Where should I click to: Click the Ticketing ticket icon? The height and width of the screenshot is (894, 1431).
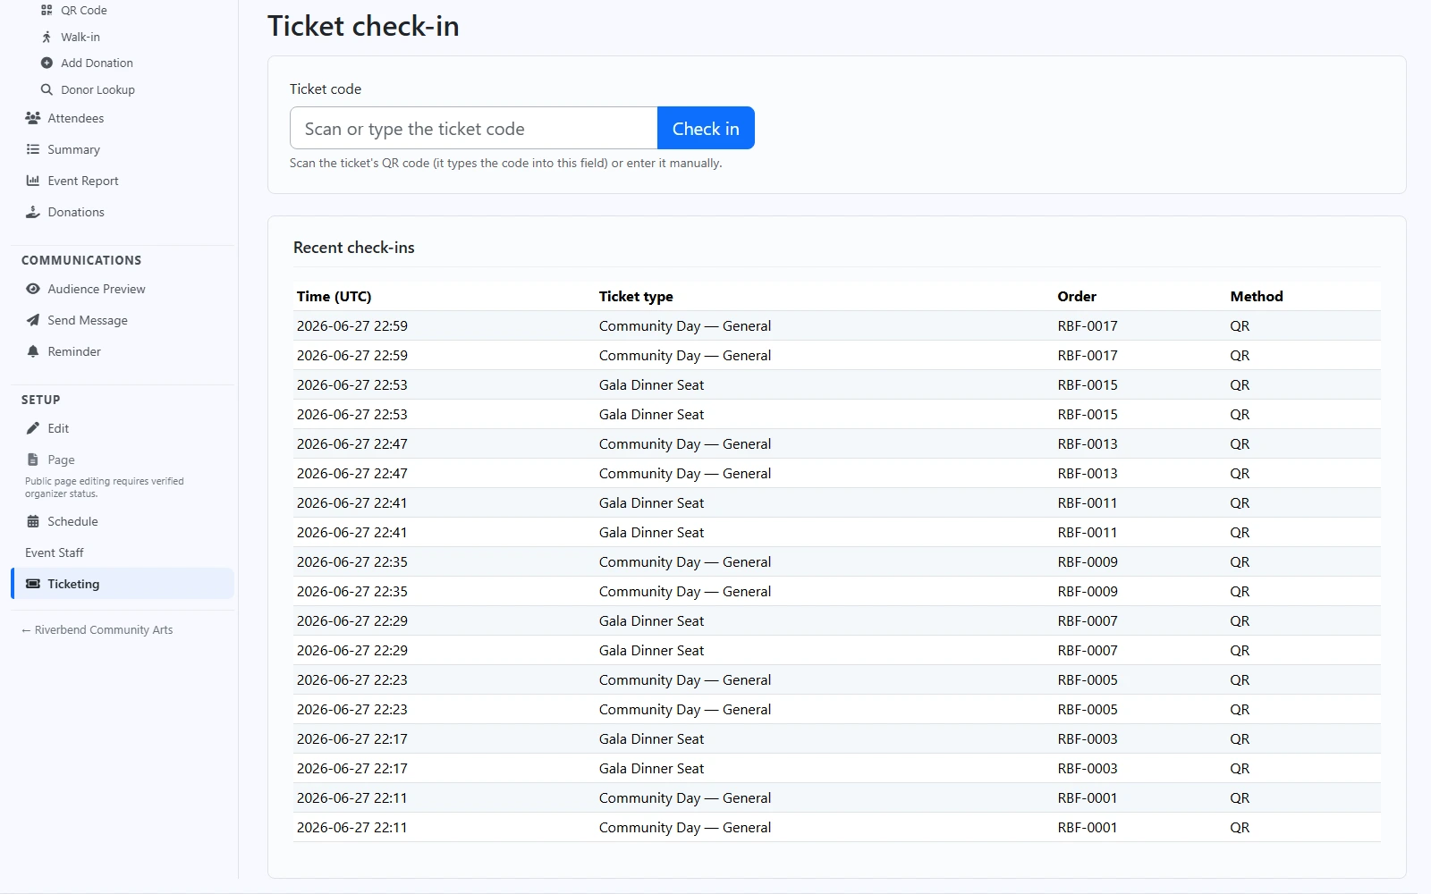click(33, 584)
